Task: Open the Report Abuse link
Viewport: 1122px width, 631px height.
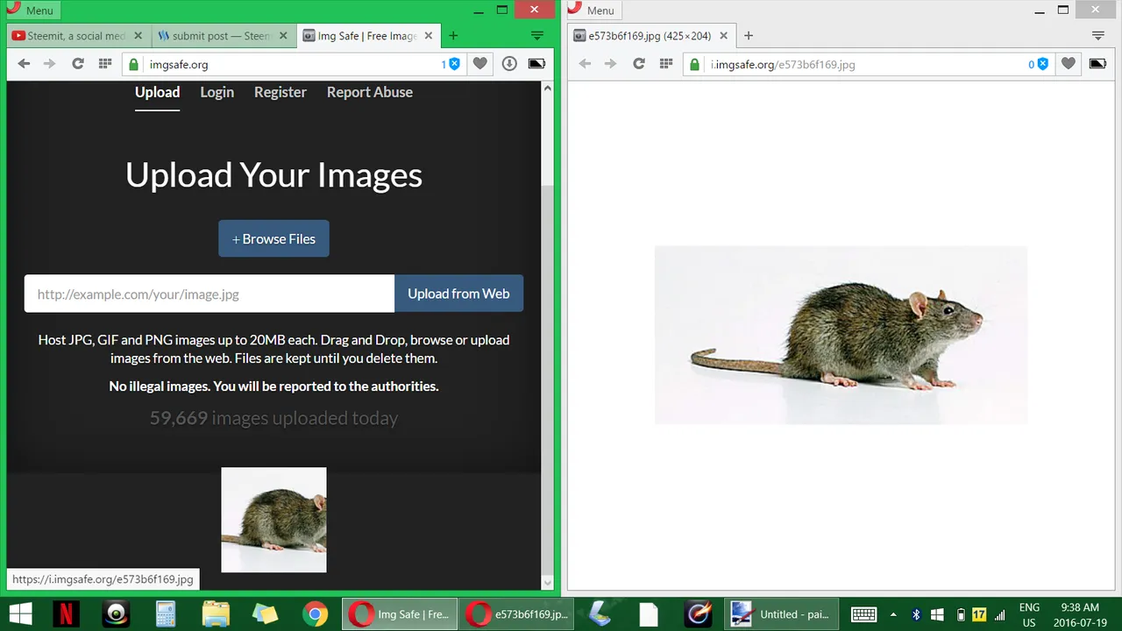Action: [370, 92]
